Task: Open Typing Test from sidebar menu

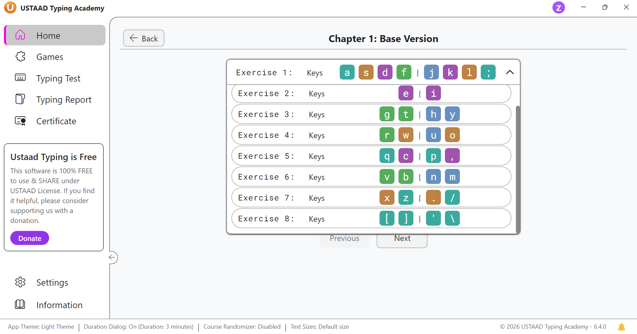Action: (58, 79)
